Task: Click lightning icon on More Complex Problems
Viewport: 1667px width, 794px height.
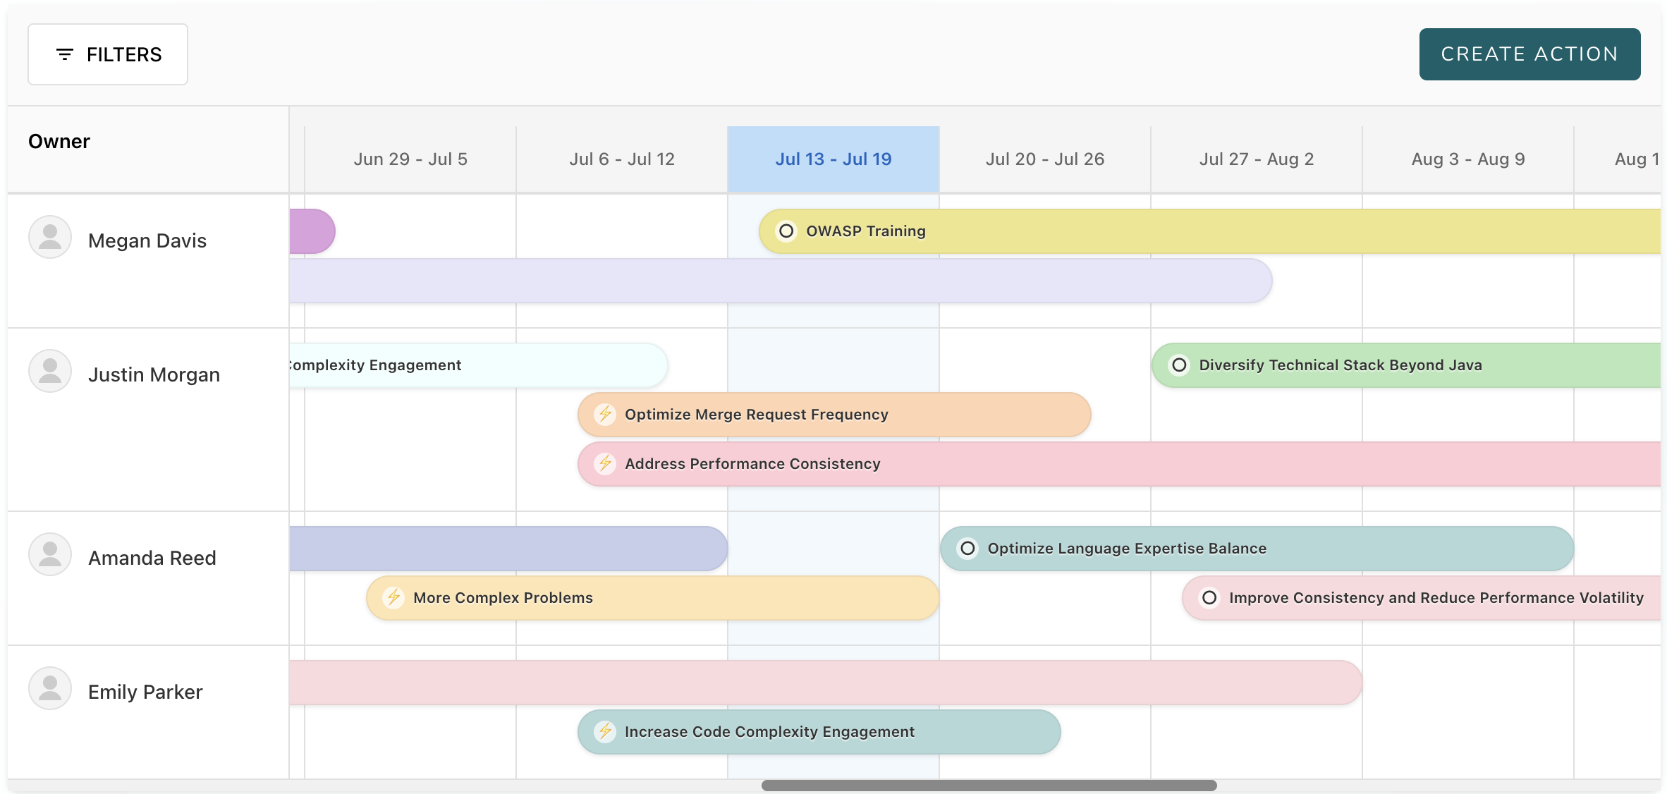Action: click(393, 597)
